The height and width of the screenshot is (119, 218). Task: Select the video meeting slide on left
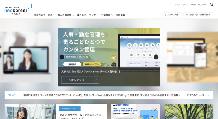pos(26,57)
